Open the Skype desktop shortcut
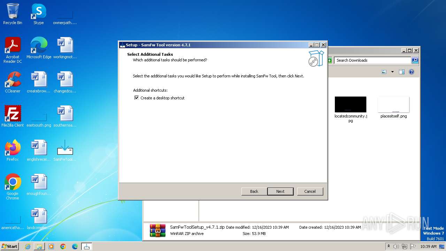Image resolution: width=446 pixels, height=251 pixels. pyautogui.click(x=39, y=14)
